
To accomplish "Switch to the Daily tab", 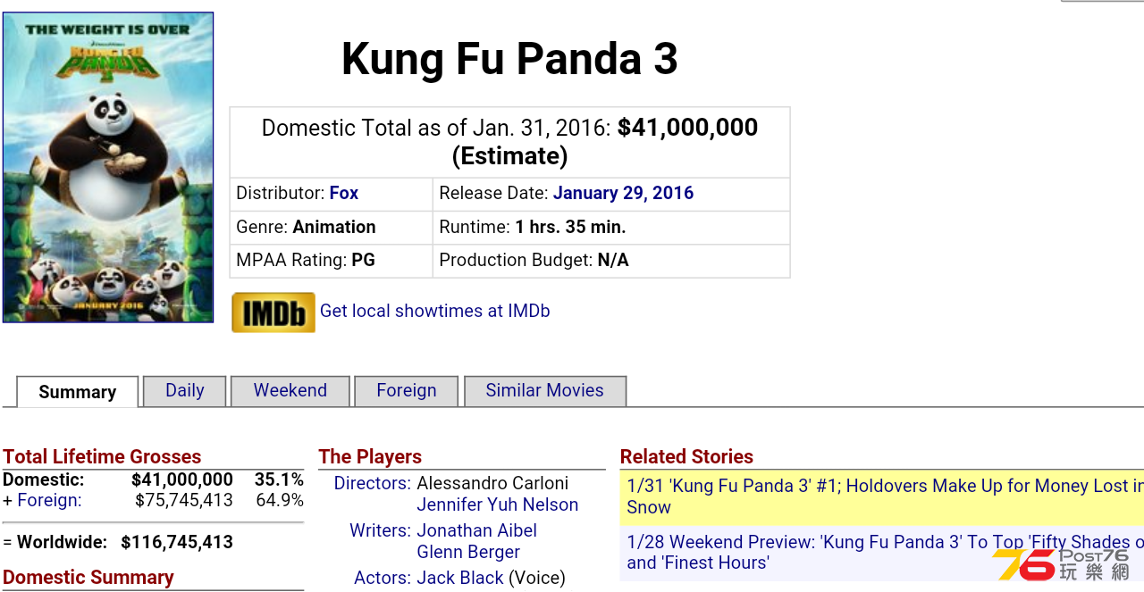I will tap(185, 391).
